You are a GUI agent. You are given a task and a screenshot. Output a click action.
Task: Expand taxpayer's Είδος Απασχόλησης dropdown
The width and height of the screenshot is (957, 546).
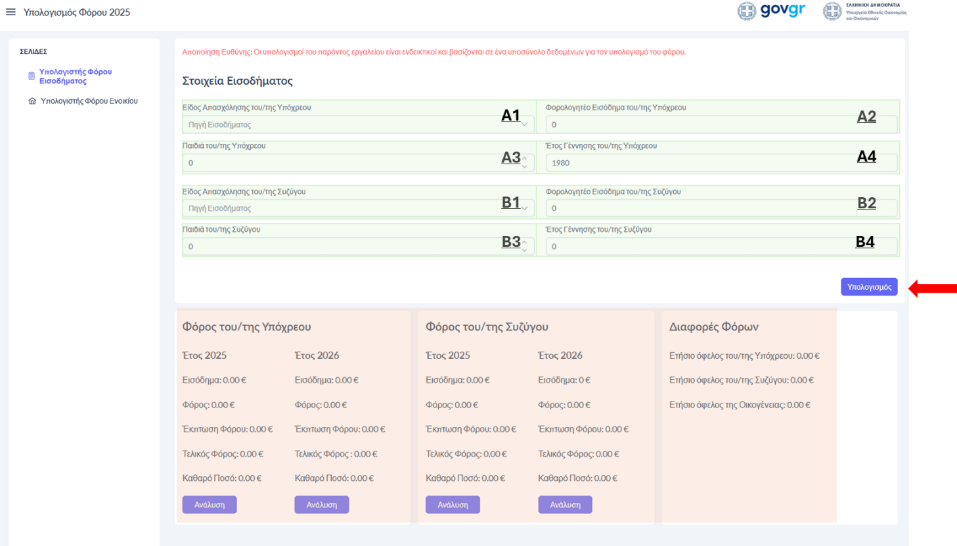(355, 124)
